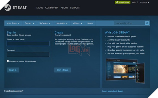Expand the Your Store menu
The height and width of the screenshot is (98, 158).
point(13,23)
